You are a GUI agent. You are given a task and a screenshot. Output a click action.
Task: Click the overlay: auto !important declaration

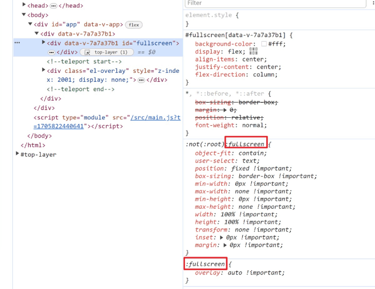click(240, 273)
